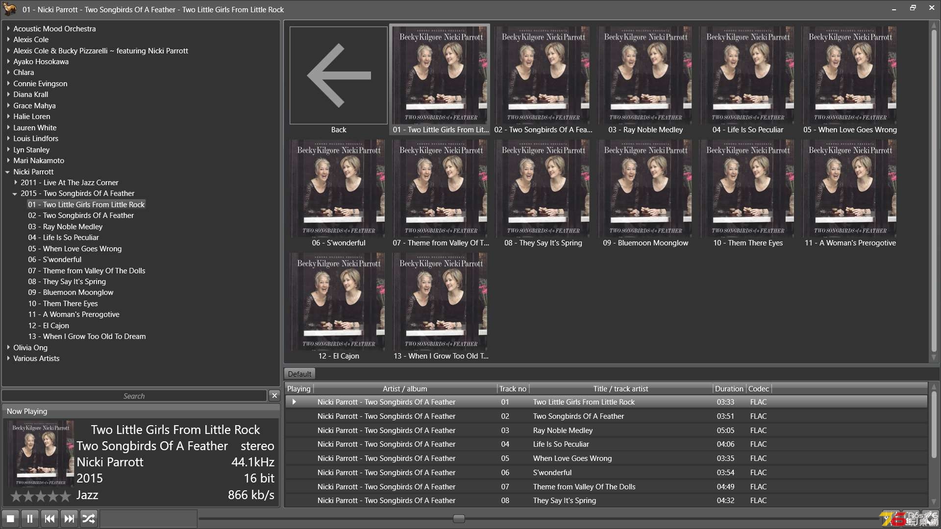This screenshot has width=941, height=529.
Task: Expand the Olivia Ong artist node
Action: pos(8,347)
